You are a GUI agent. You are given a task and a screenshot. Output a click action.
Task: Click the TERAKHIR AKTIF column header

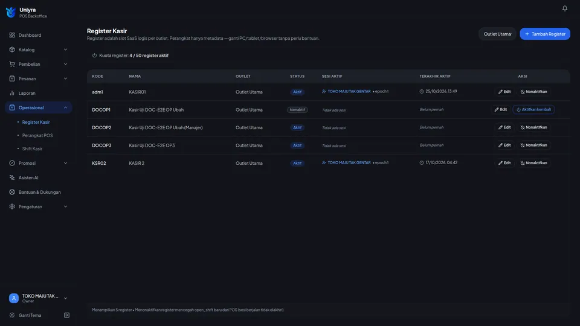pyautogui.click(x=434, y=76)
